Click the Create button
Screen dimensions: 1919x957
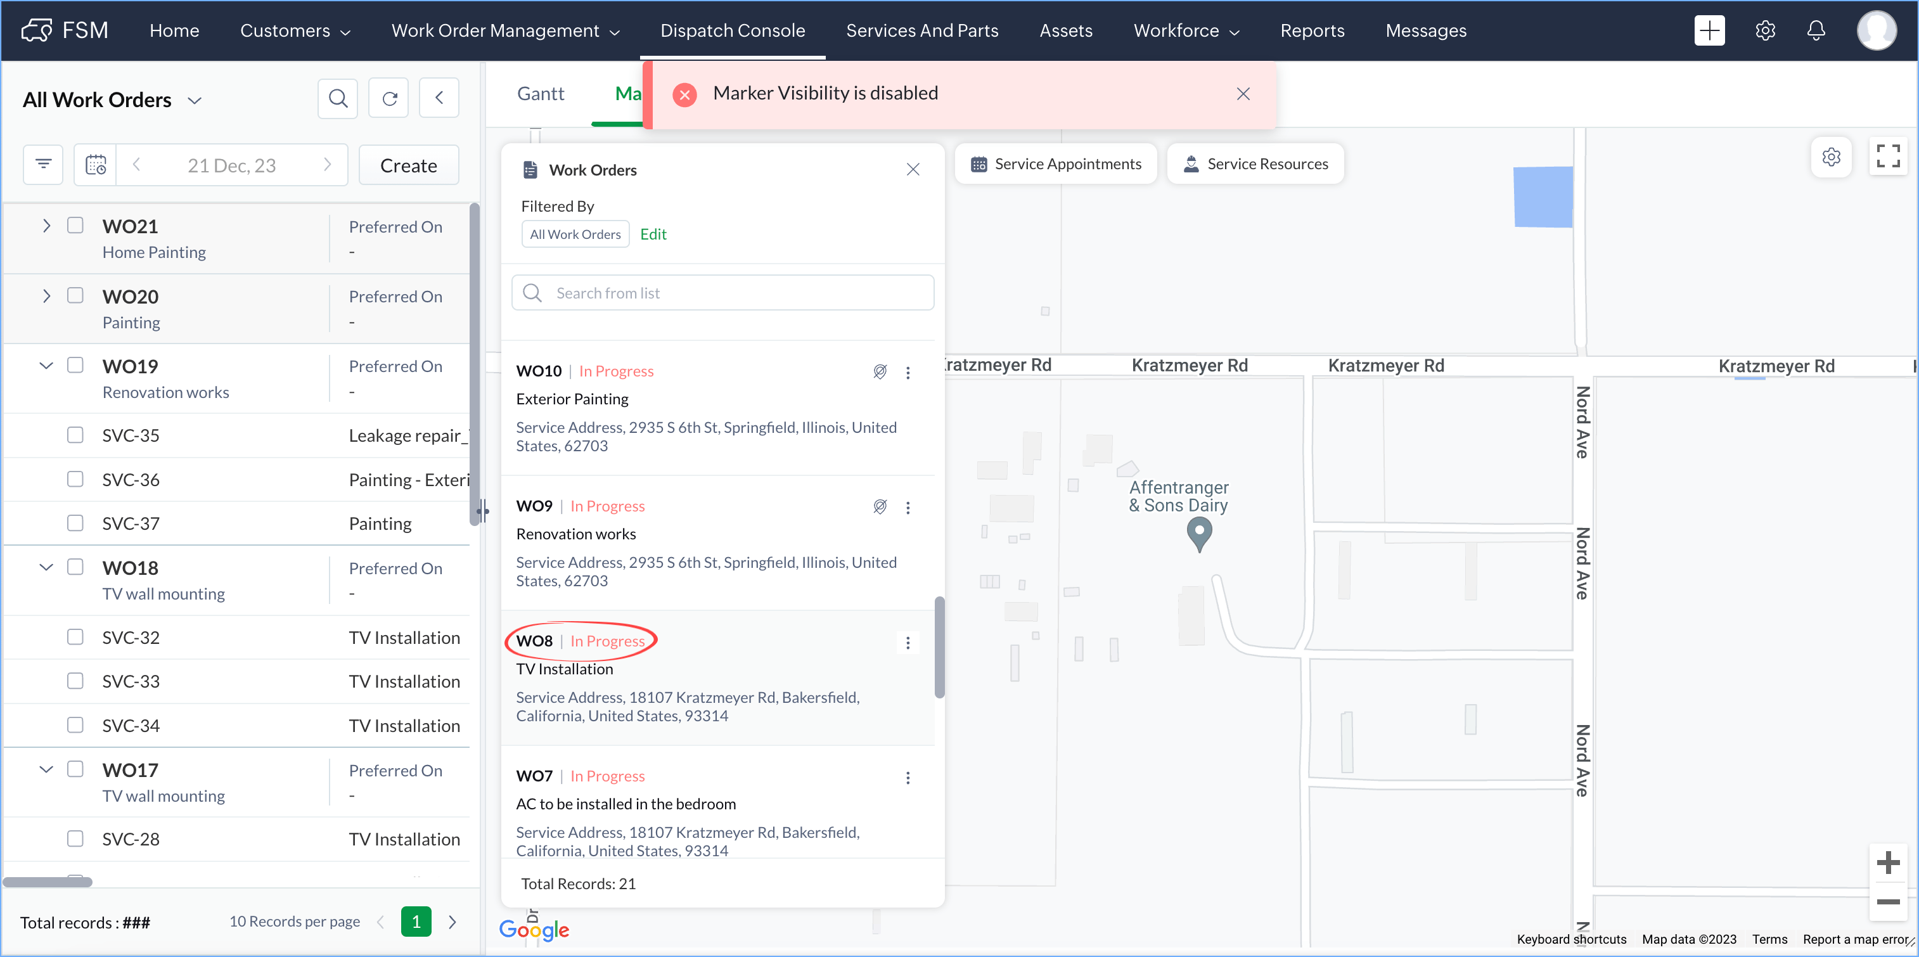pos(408,165)
